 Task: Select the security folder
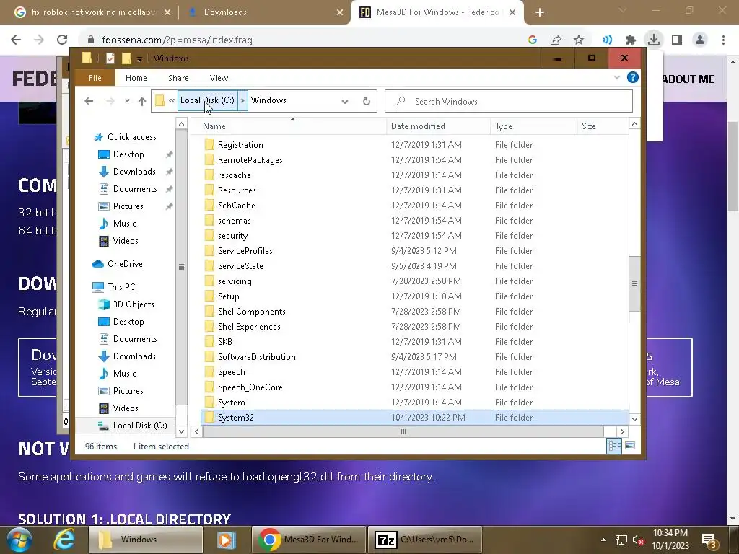pyautogui.click(x=232, y=236)
